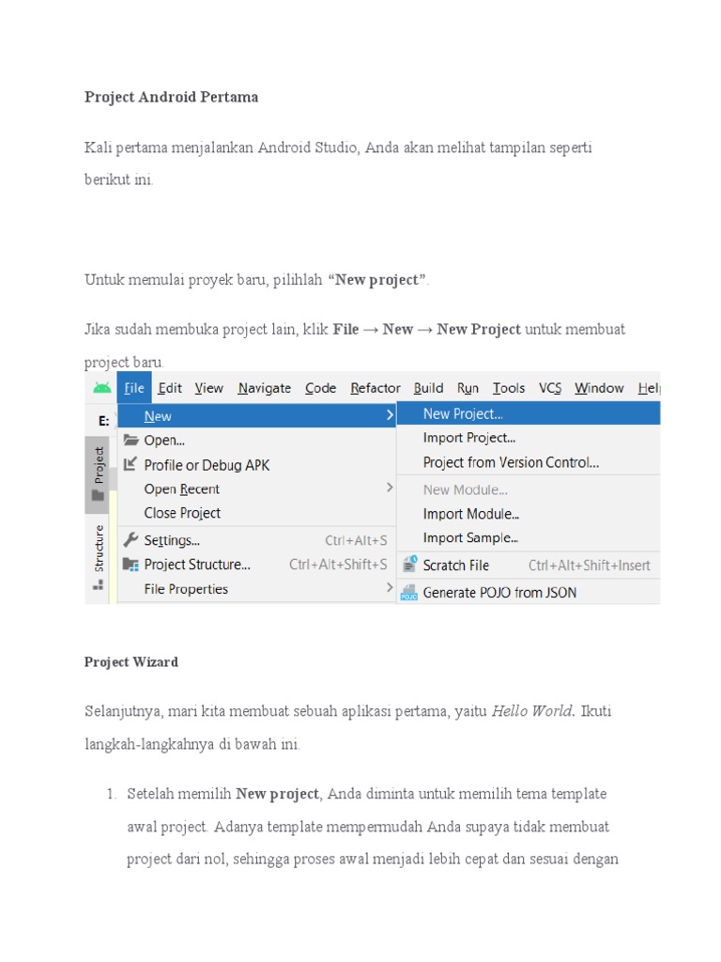721x962 pixels.
Task: Choose Project from Version Control...
Action: click(529, 462)
